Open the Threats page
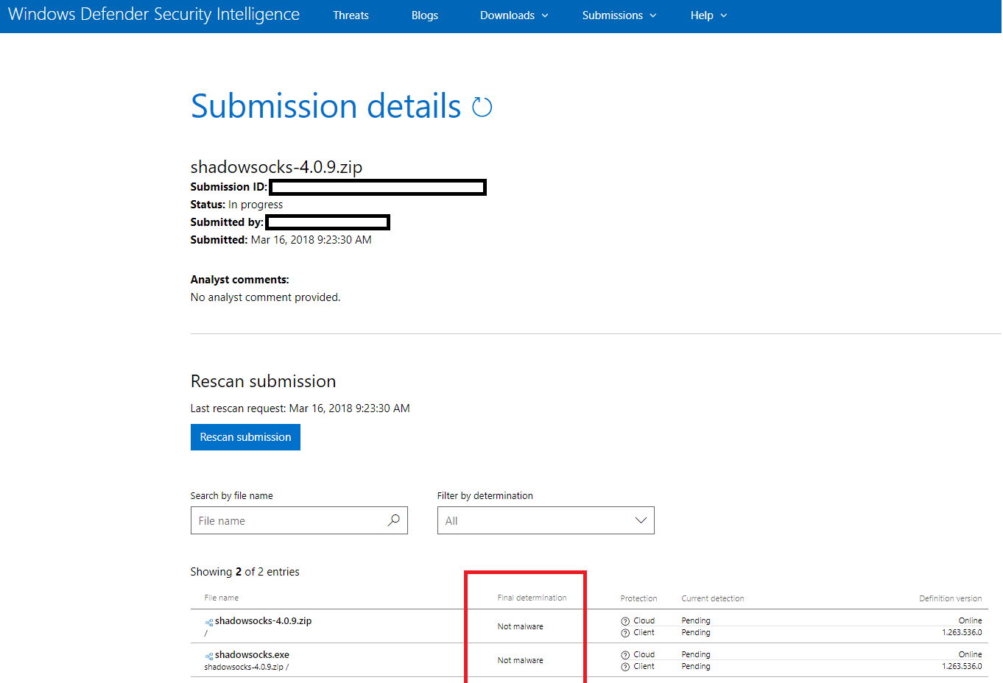Image resolution: width=1003 pixels, height=683 pixels. click(351, 15)
